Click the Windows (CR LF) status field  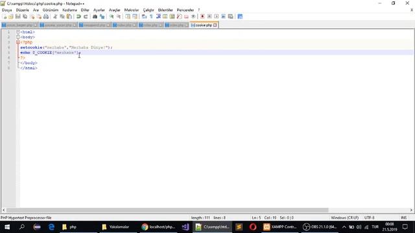click(344, 217)
